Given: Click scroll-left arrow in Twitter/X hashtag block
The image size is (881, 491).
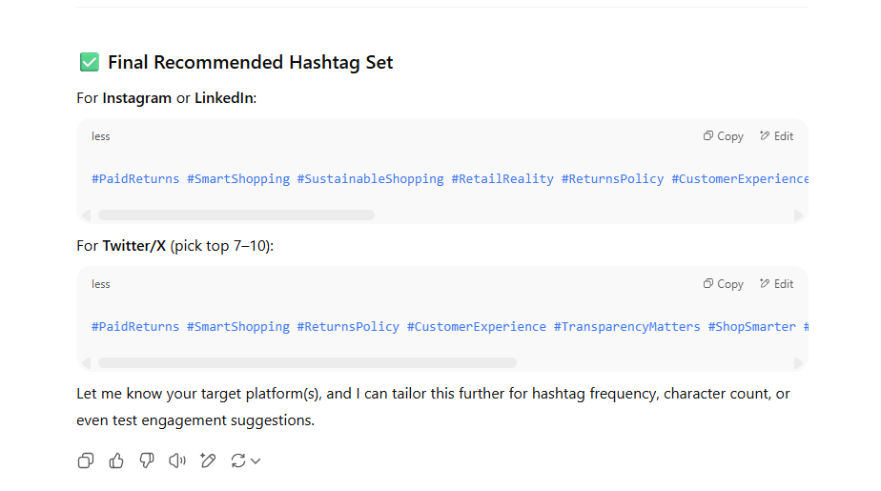Looking at the screenshot, I should [86, 363].
